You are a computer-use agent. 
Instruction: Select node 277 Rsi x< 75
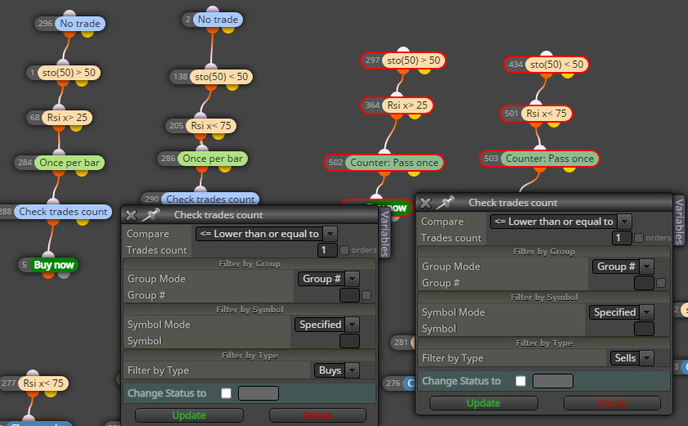point(33,383)
